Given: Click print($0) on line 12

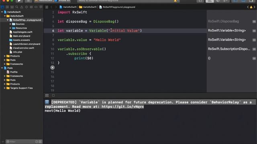Looking at the screenshot, I should pos(84,58).
